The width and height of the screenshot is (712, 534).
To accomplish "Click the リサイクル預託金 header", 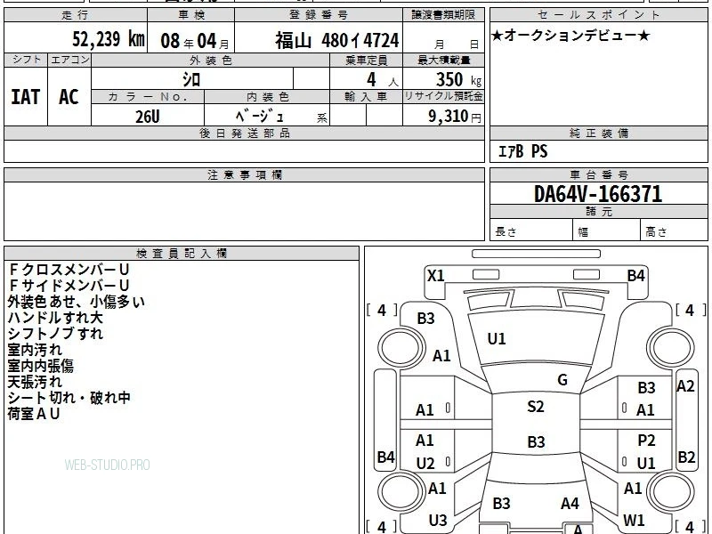I will (x=443, y=97).
